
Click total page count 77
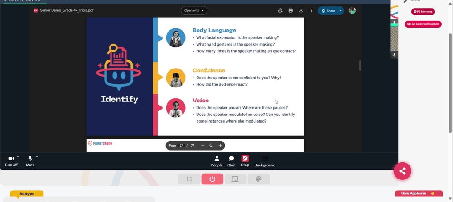click(193, 146)
